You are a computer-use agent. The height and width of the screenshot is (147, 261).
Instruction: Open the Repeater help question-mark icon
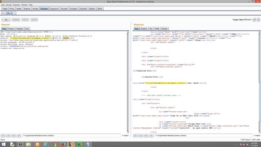click(258, 20)
